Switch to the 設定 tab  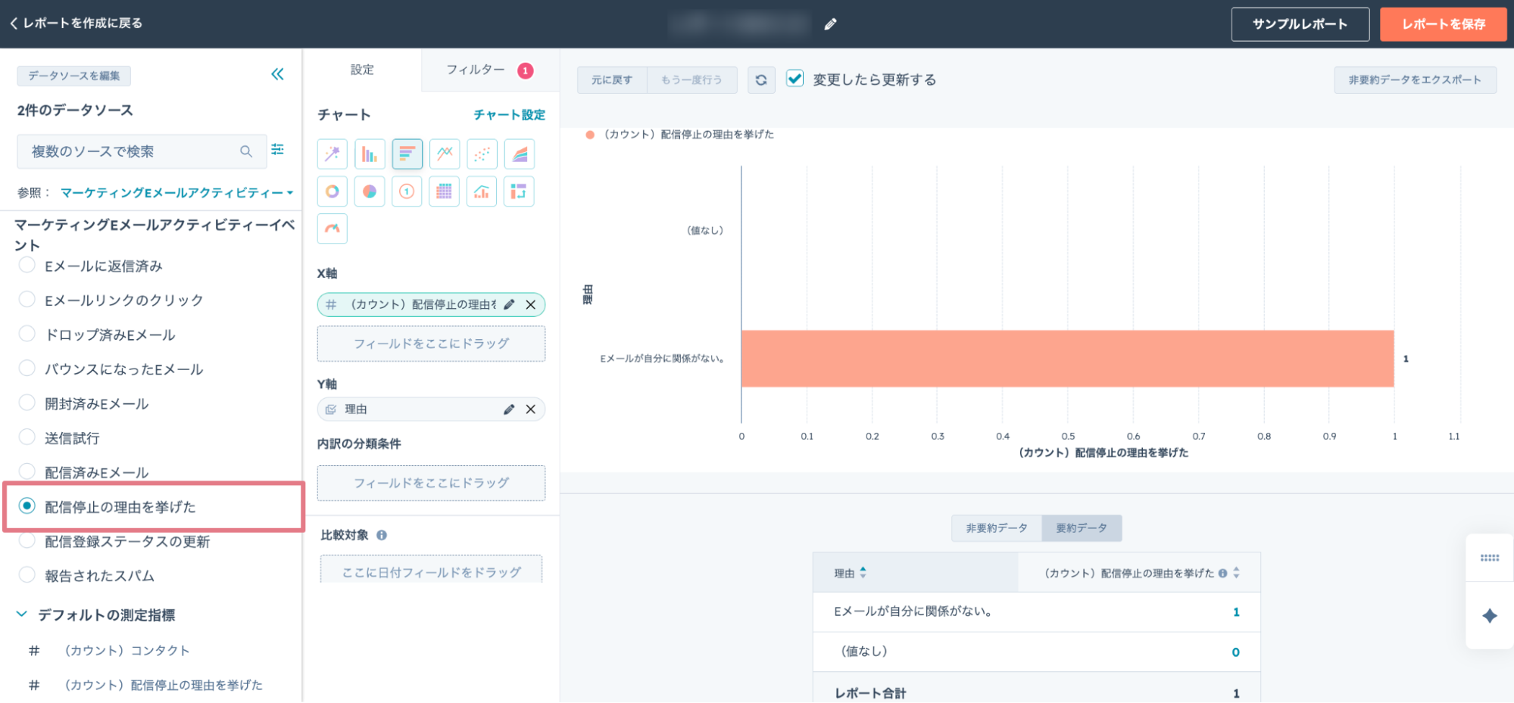(362, 70)
